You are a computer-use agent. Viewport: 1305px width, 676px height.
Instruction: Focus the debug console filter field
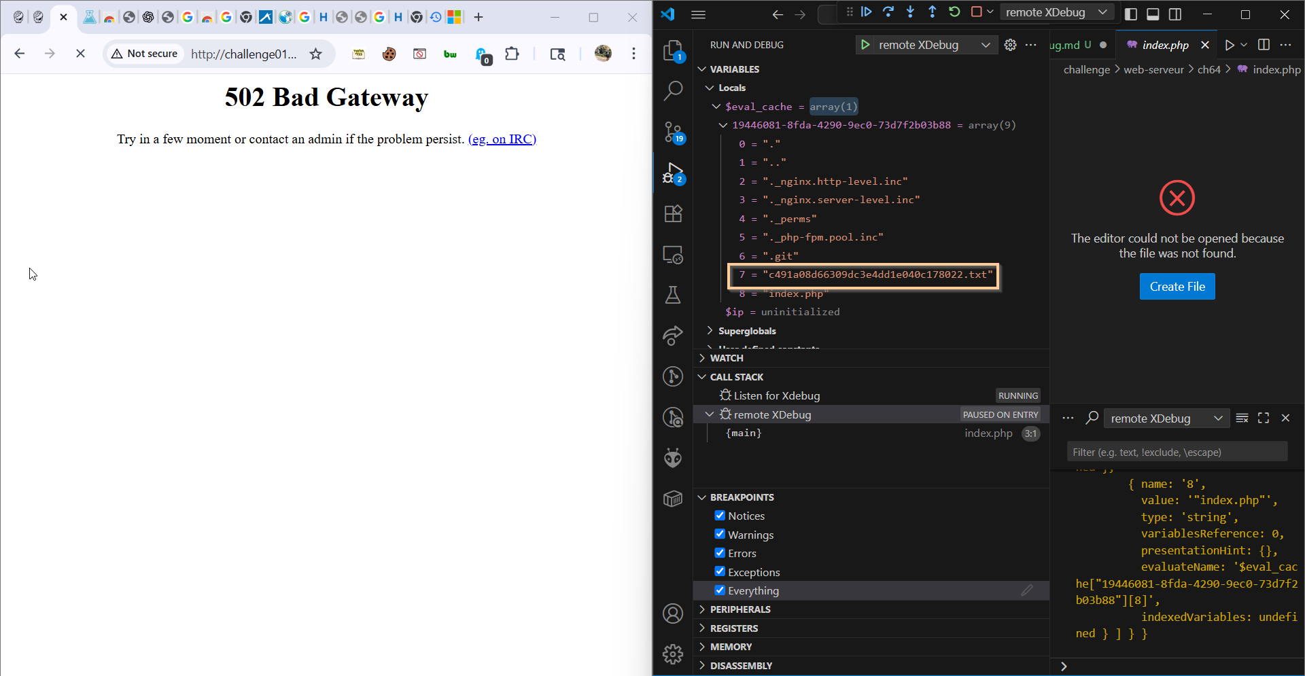pos(1176,452)
